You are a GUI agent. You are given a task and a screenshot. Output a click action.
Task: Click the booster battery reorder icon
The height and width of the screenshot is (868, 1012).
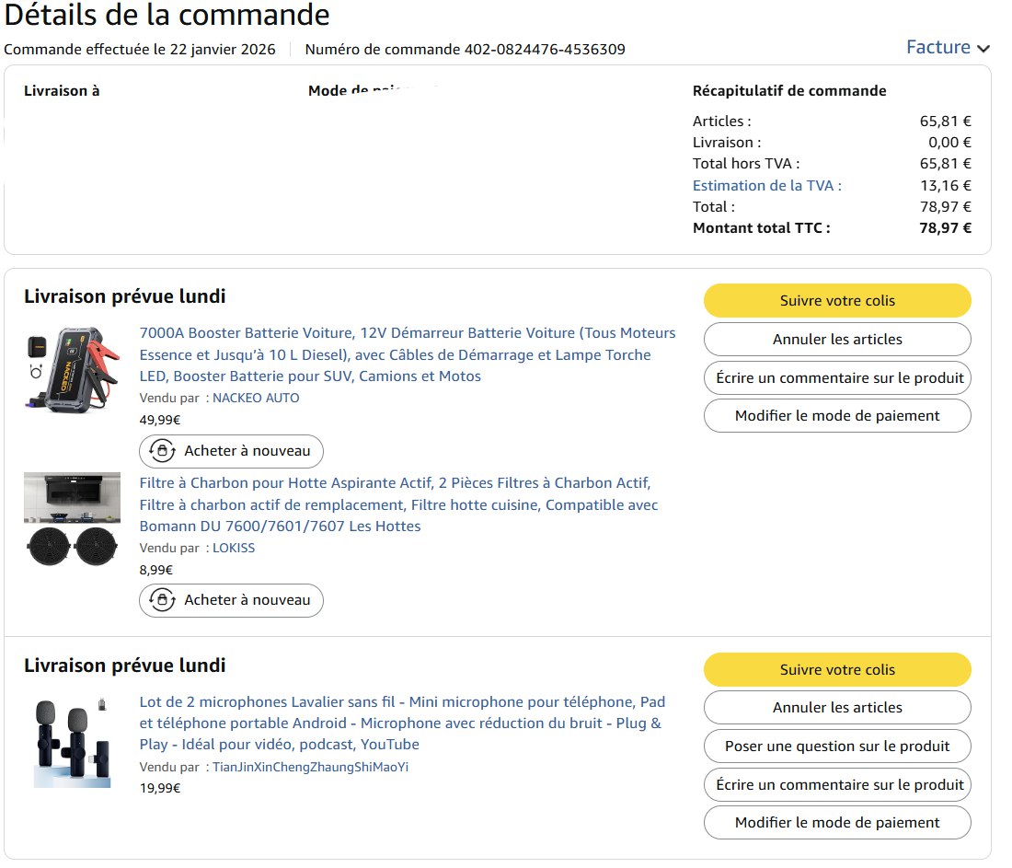162,451
